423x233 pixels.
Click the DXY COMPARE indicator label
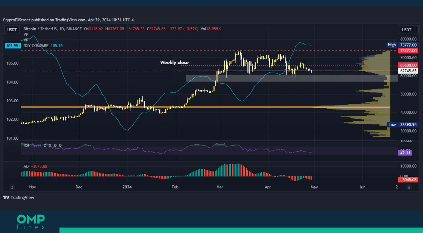36,46
